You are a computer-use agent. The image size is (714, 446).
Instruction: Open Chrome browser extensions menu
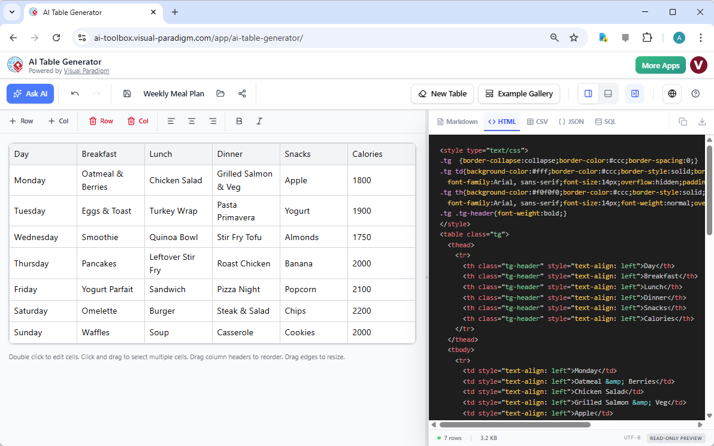648,37
